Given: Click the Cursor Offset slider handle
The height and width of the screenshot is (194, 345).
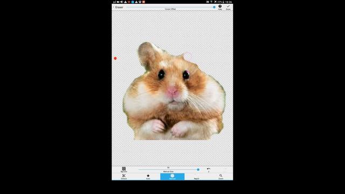Looking at the screenshot, I should click(x=214, y=7).
